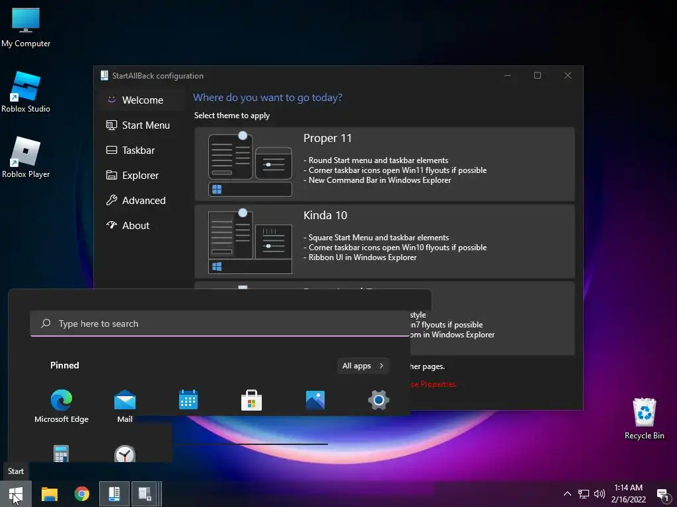Maximize the StartAllBack configuration window

coord(538,75)
